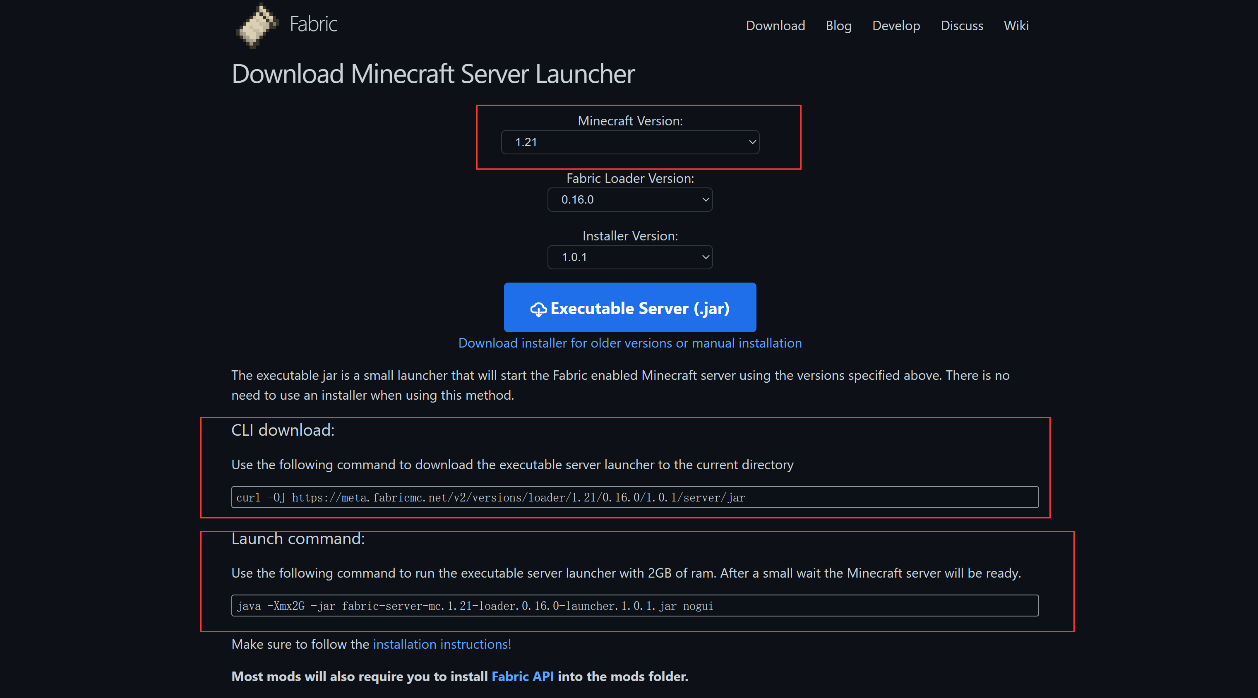This screenshot has width=1258, height=698.
Task: Visit the Discuss page
Action: (x=962, y=26)
